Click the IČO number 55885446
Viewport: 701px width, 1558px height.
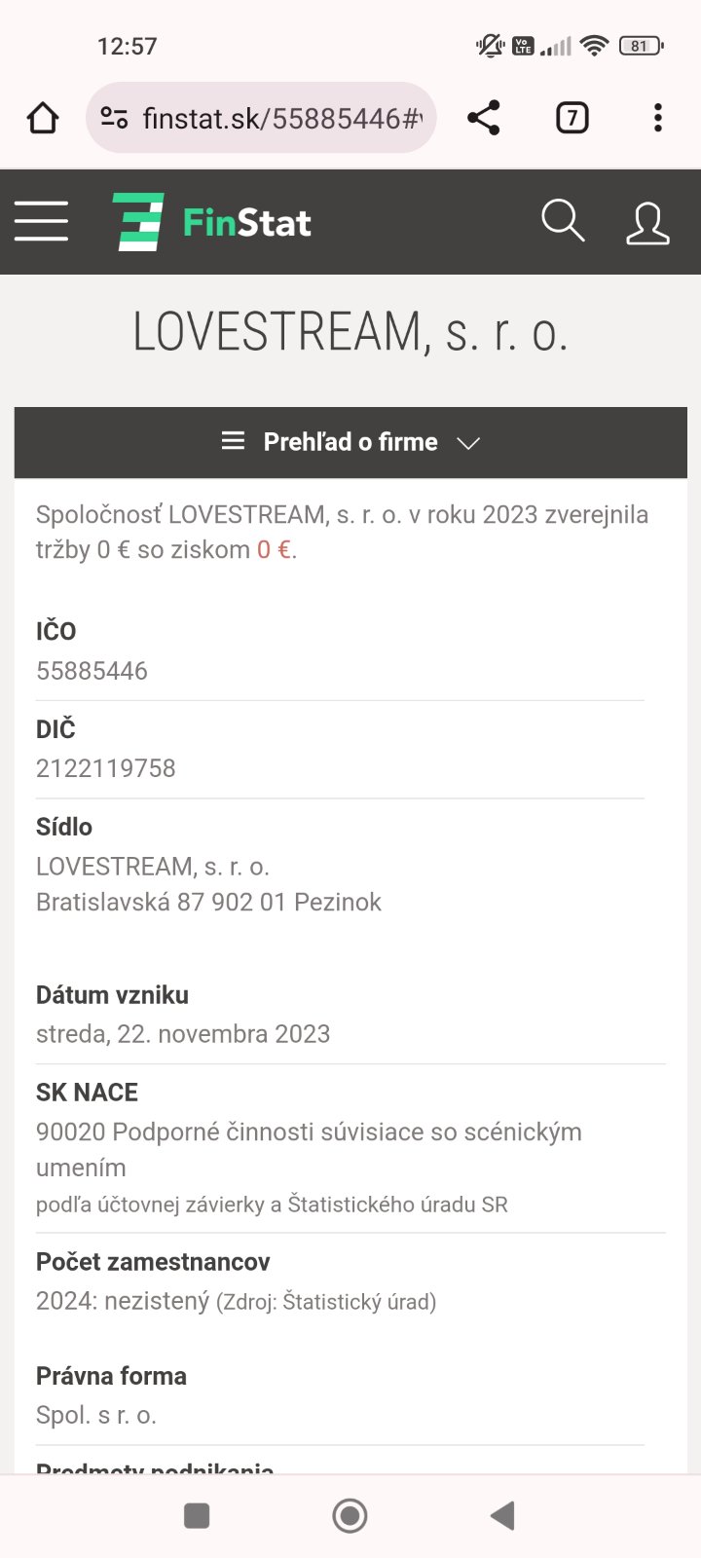click(x=92, y=671)
